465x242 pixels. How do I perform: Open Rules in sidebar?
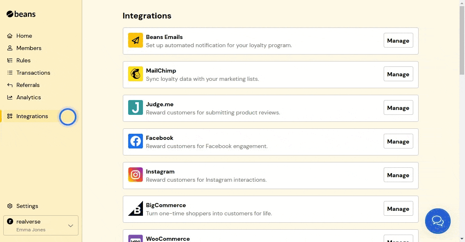point(23,60)
